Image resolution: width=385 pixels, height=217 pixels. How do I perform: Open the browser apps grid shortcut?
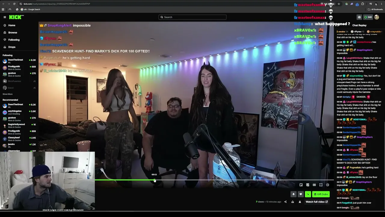3,9
